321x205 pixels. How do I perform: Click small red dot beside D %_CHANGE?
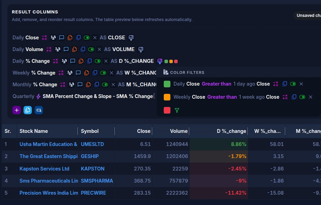[176, 61]
